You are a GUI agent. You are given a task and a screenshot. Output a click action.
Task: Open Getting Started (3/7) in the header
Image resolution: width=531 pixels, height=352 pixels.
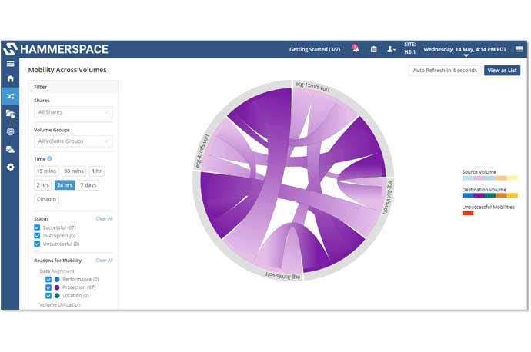314,49
